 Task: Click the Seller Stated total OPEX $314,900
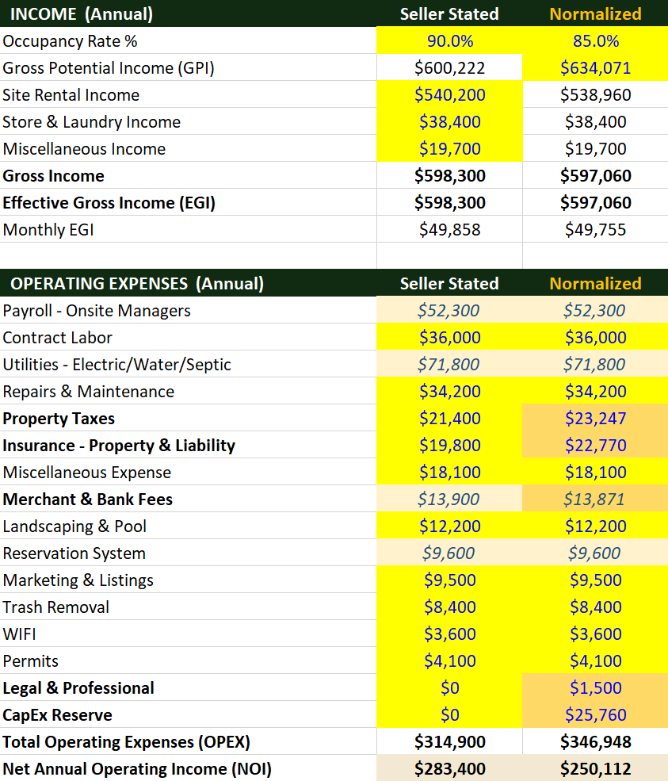click(449, 741)
